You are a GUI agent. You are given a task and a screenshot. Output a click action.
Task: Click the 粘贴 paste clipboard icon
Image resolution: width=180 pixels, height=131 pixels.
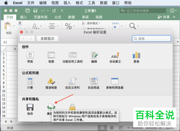pos(8,26)
